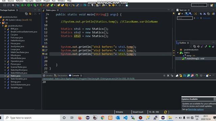Open the Refactor menu
Image resolution: width=216 pixels, height=121 pixels.
[20, 1]
